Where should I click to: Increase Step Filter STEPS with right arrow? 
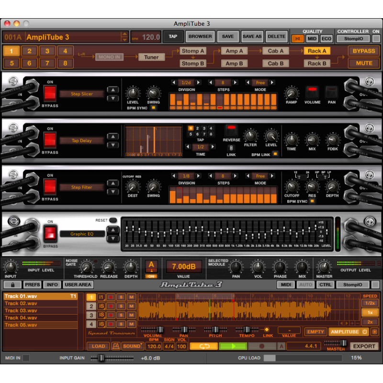pyautogui.click(x=235, y=176)
